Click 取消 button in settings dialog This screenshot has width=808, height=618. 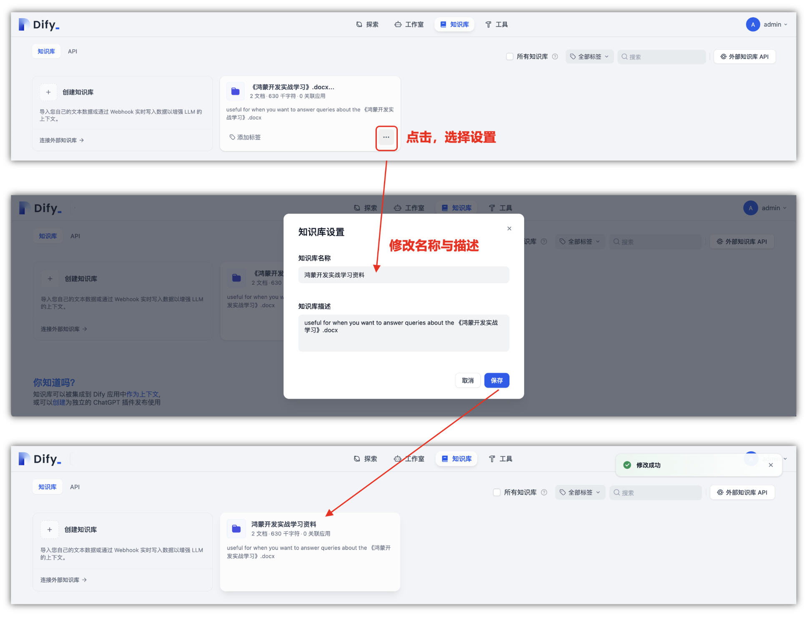tap(467, 380)
